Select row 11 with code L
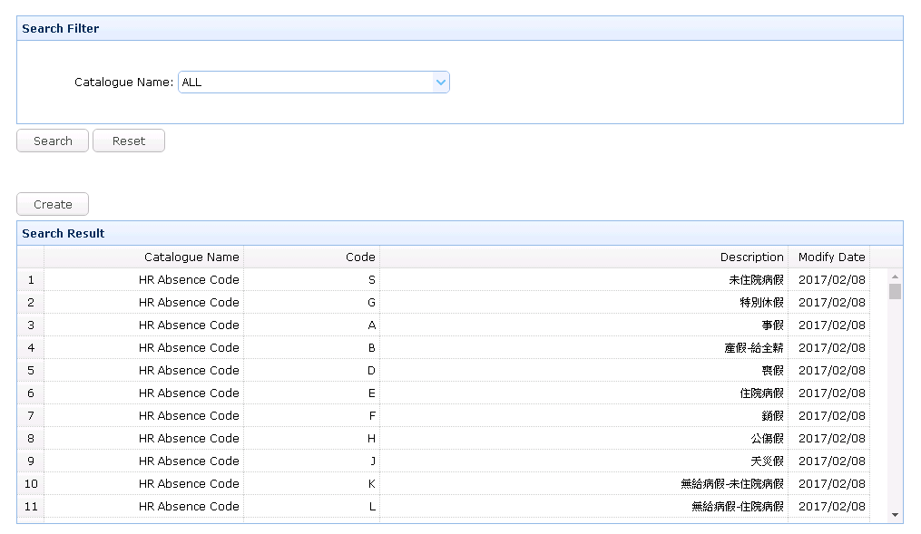This screenshot has height=534, width=921. click(444, 507)
